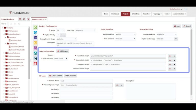This screenshot has width=196, height=110.
Task: Click the green execute icon in vertical sidebar
Action: [x=35, y=27]
